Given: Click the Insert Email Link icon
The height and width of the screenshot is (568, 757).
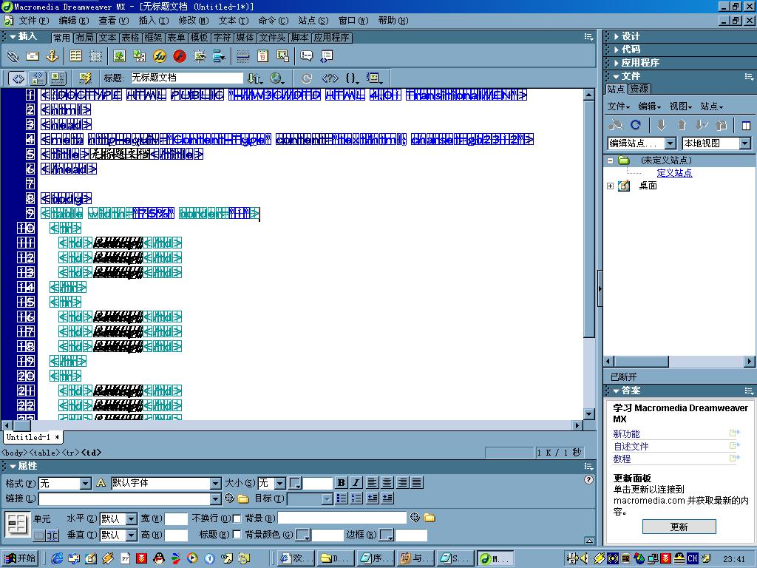Looking at the screenshot, I should tap(33, 56).
